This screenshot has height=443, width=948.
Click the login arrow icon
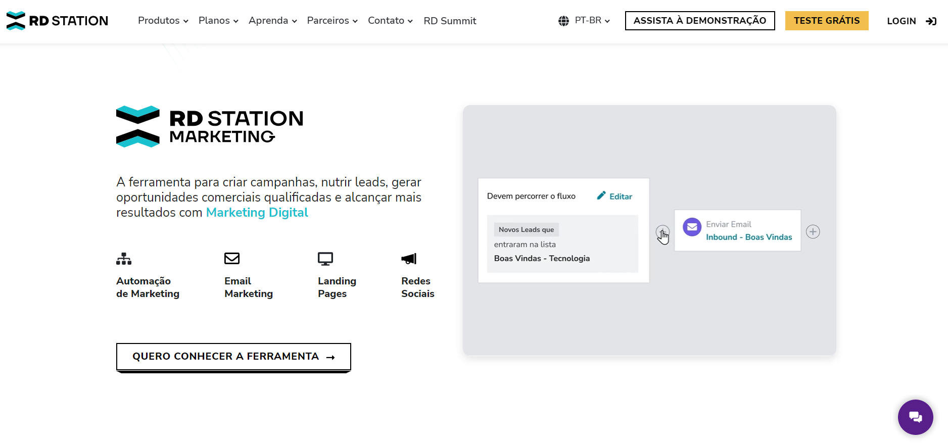pos(931,21)
